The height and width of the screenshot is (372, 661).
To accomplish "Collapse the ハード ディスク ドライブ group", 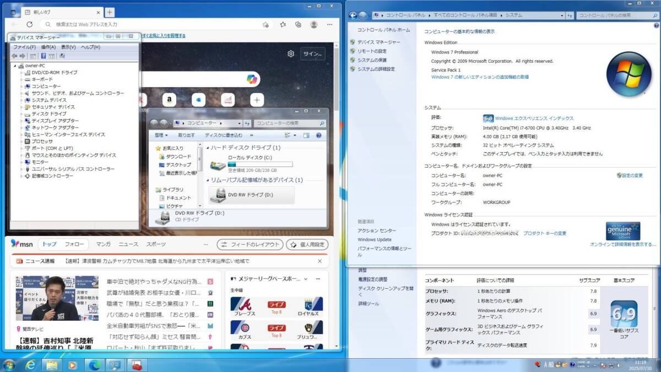I will click(207, 148).
